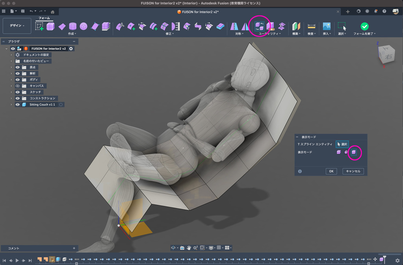
Task: Click the キャンセル button
Action: (353, 171)
